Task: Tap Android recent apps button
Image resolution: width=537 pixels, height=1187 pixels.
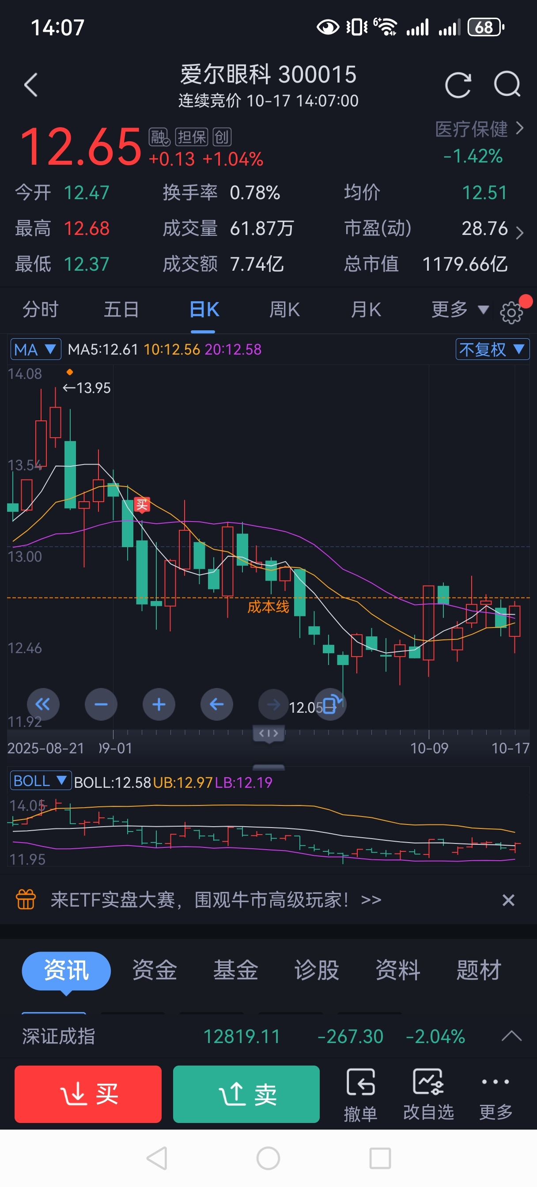Action: point(380,1158)
